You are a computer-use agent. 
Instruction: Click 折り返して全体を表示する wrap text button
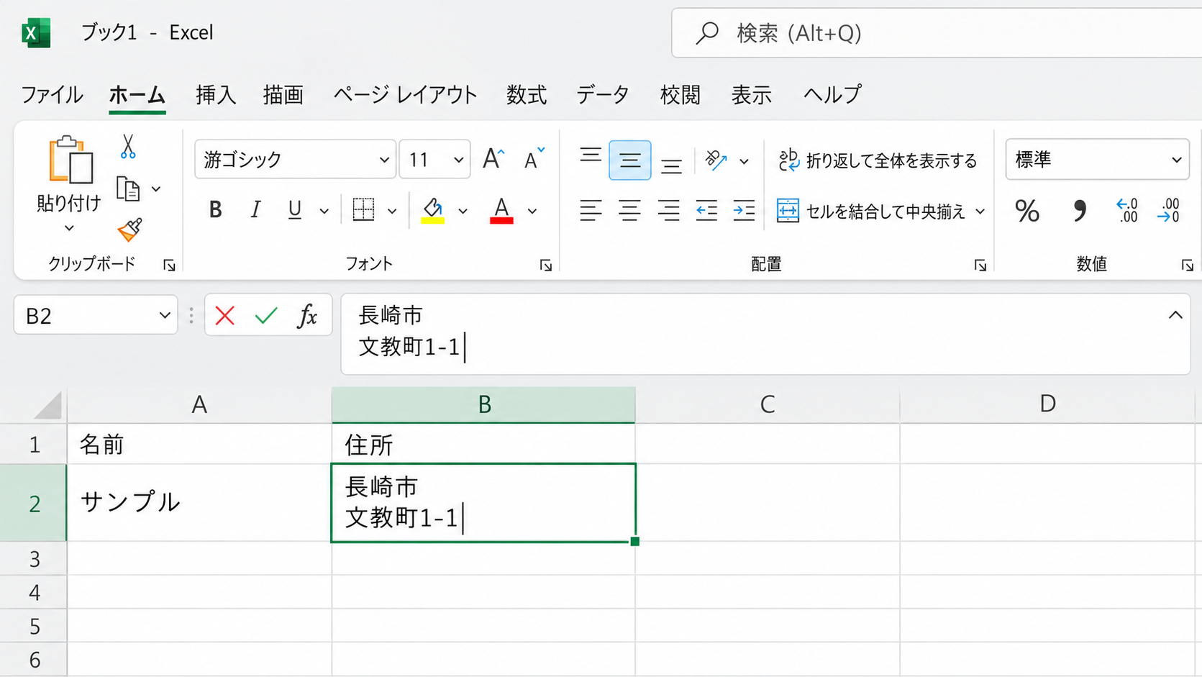click(x=878, y=160)
